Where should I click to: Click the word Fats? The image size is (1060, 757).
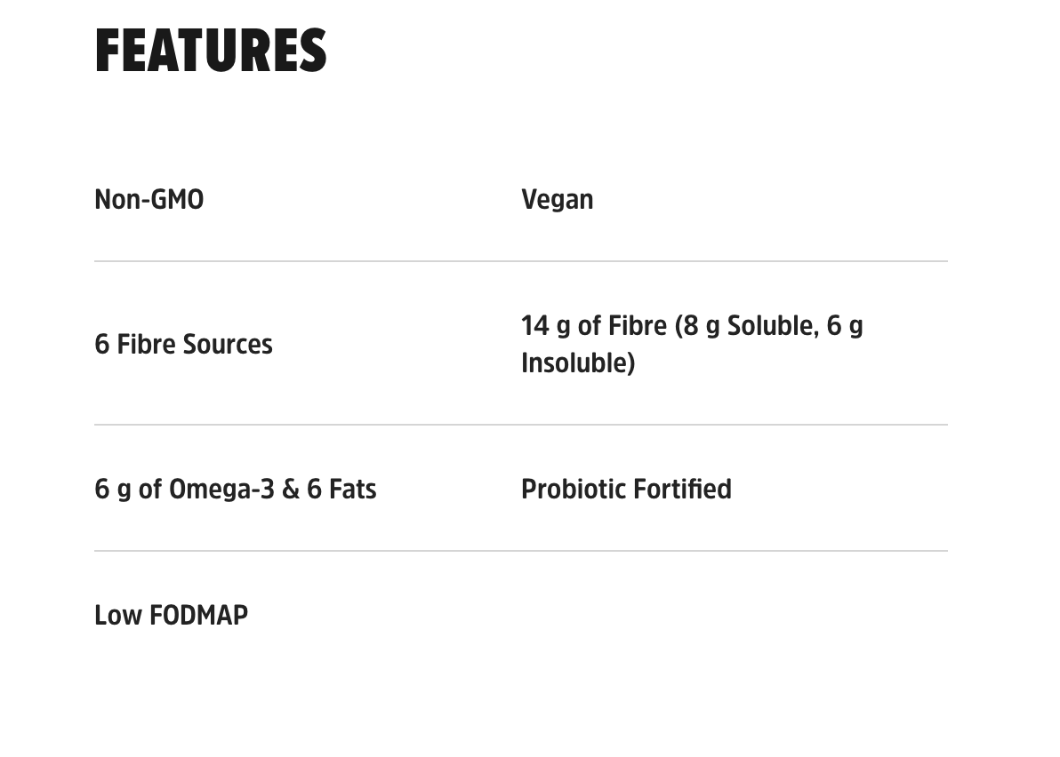(x=353, y=489)
